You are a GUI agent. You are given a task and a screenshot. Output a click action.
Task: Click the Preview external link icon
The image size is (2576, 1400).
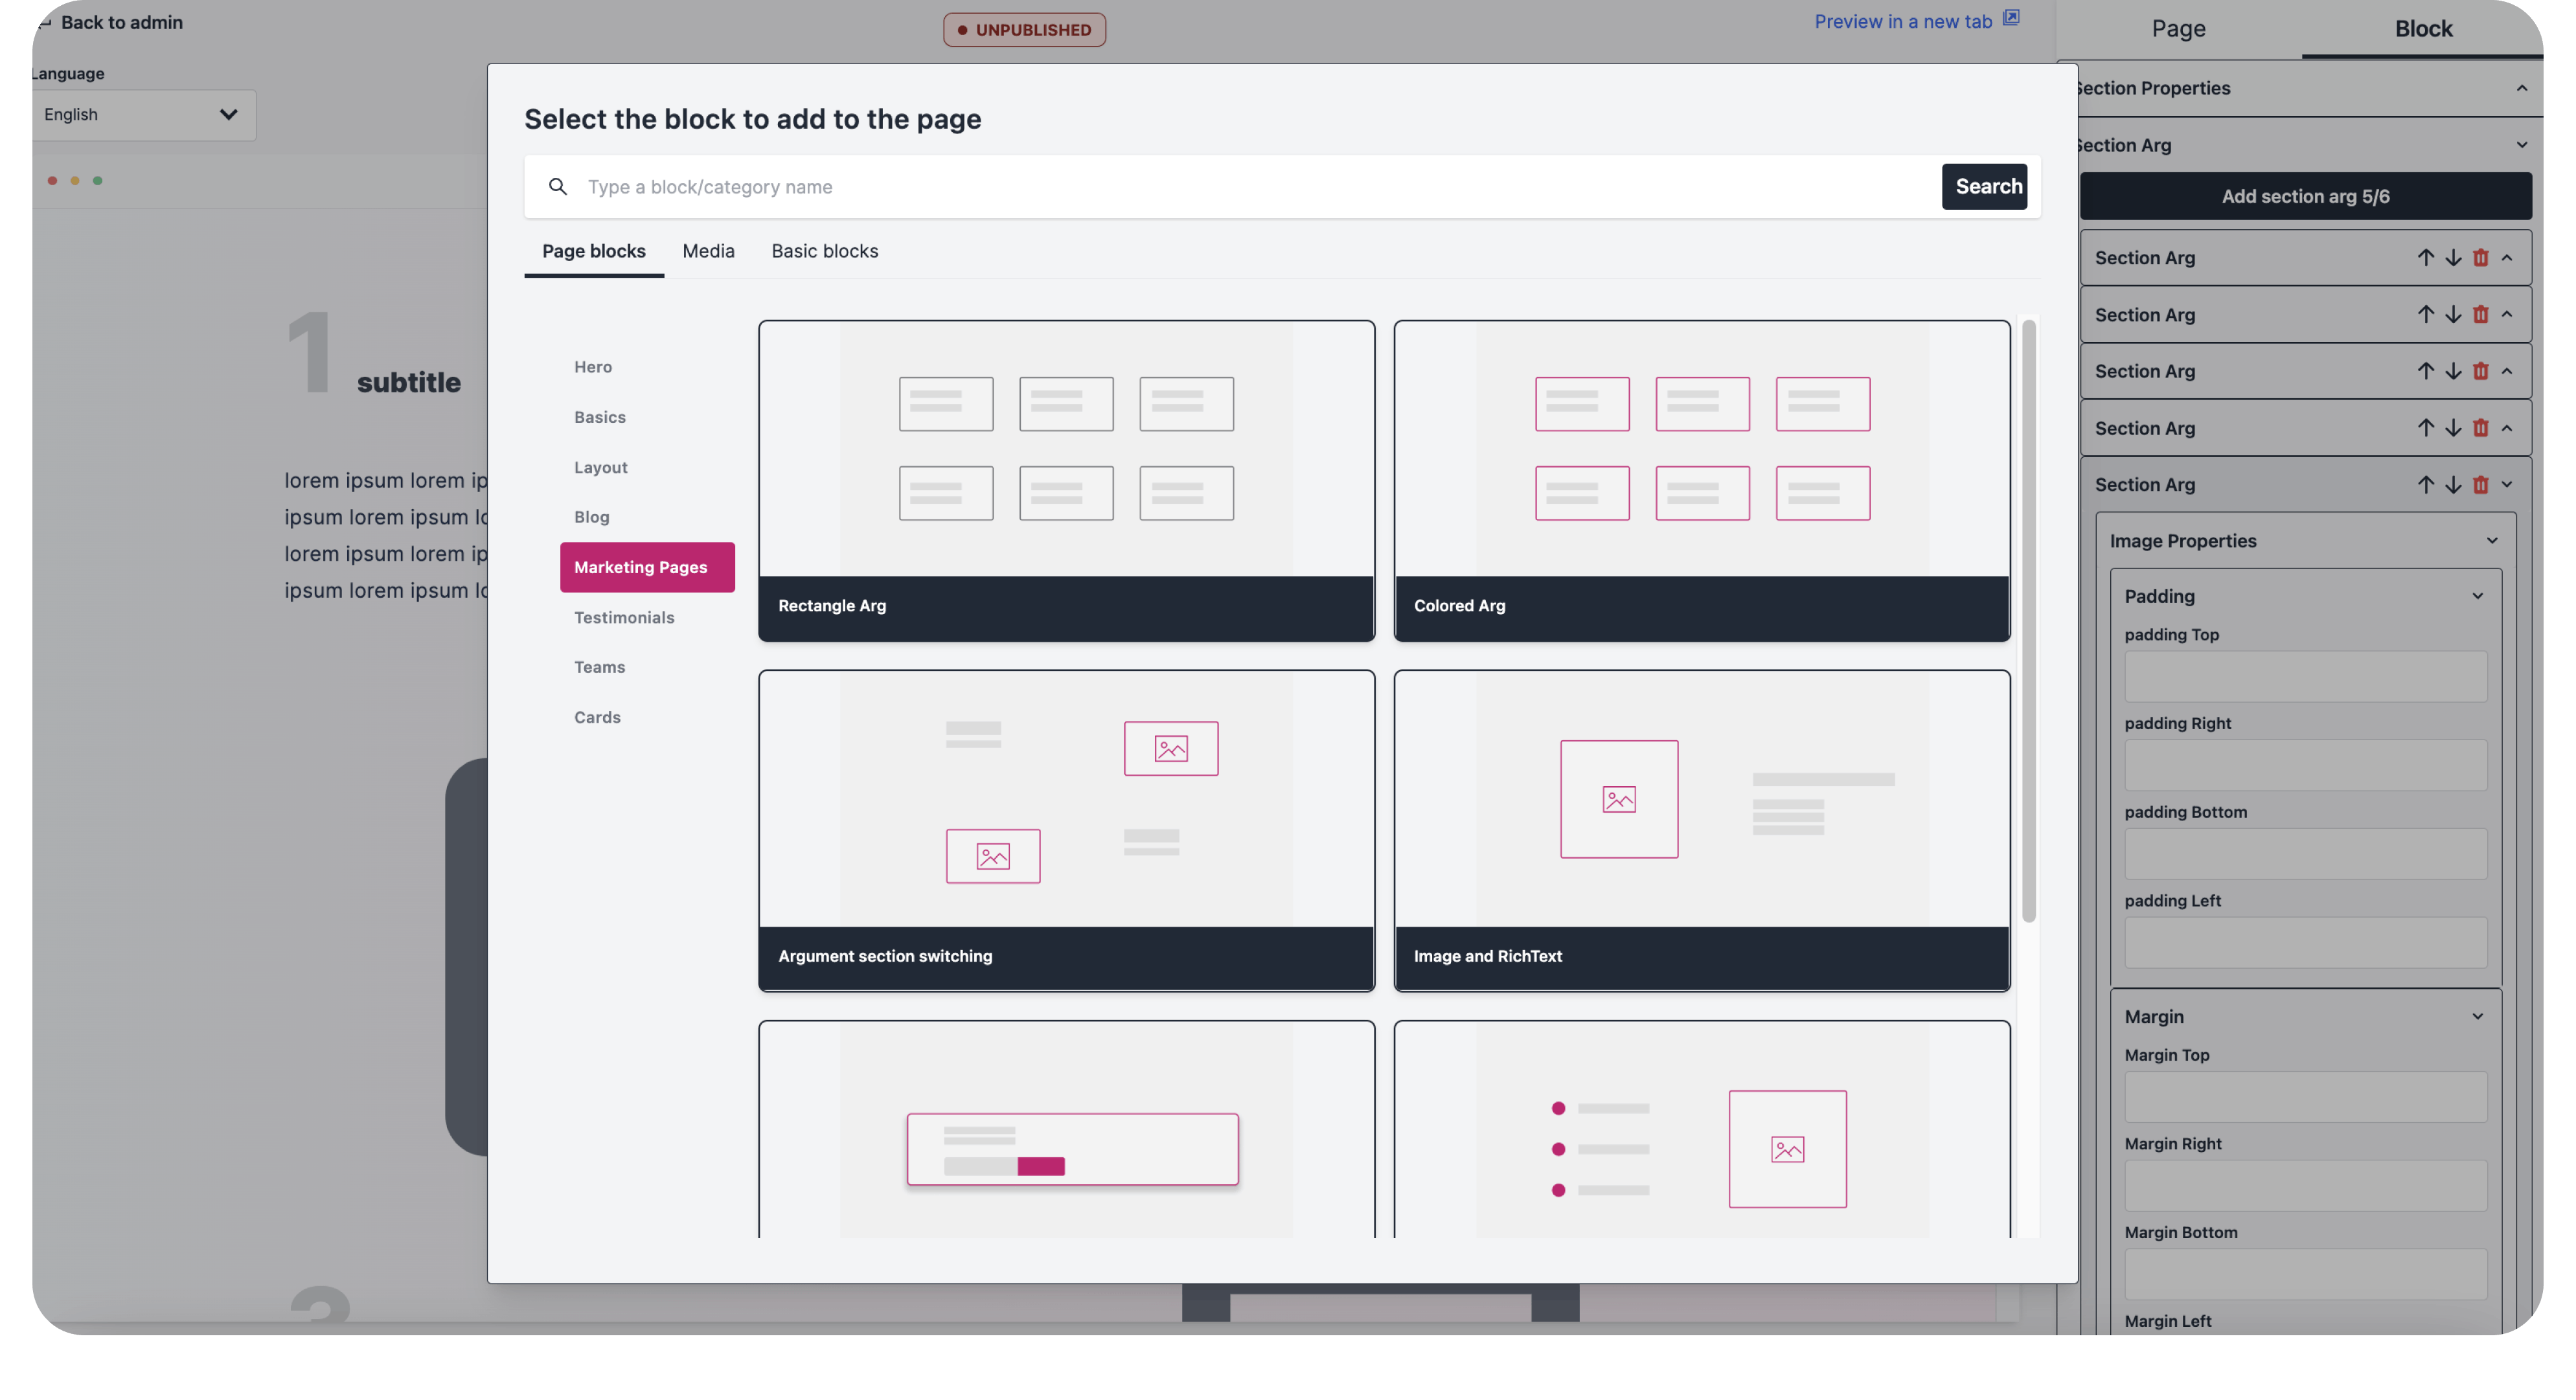click(2011, 18)
